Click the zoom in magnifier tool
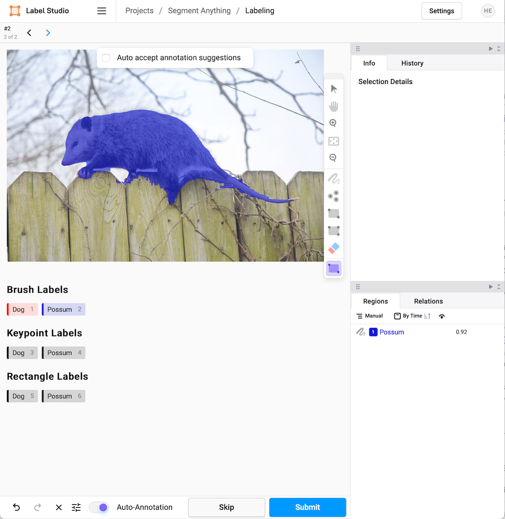The image size is (505, 519). 333,123
